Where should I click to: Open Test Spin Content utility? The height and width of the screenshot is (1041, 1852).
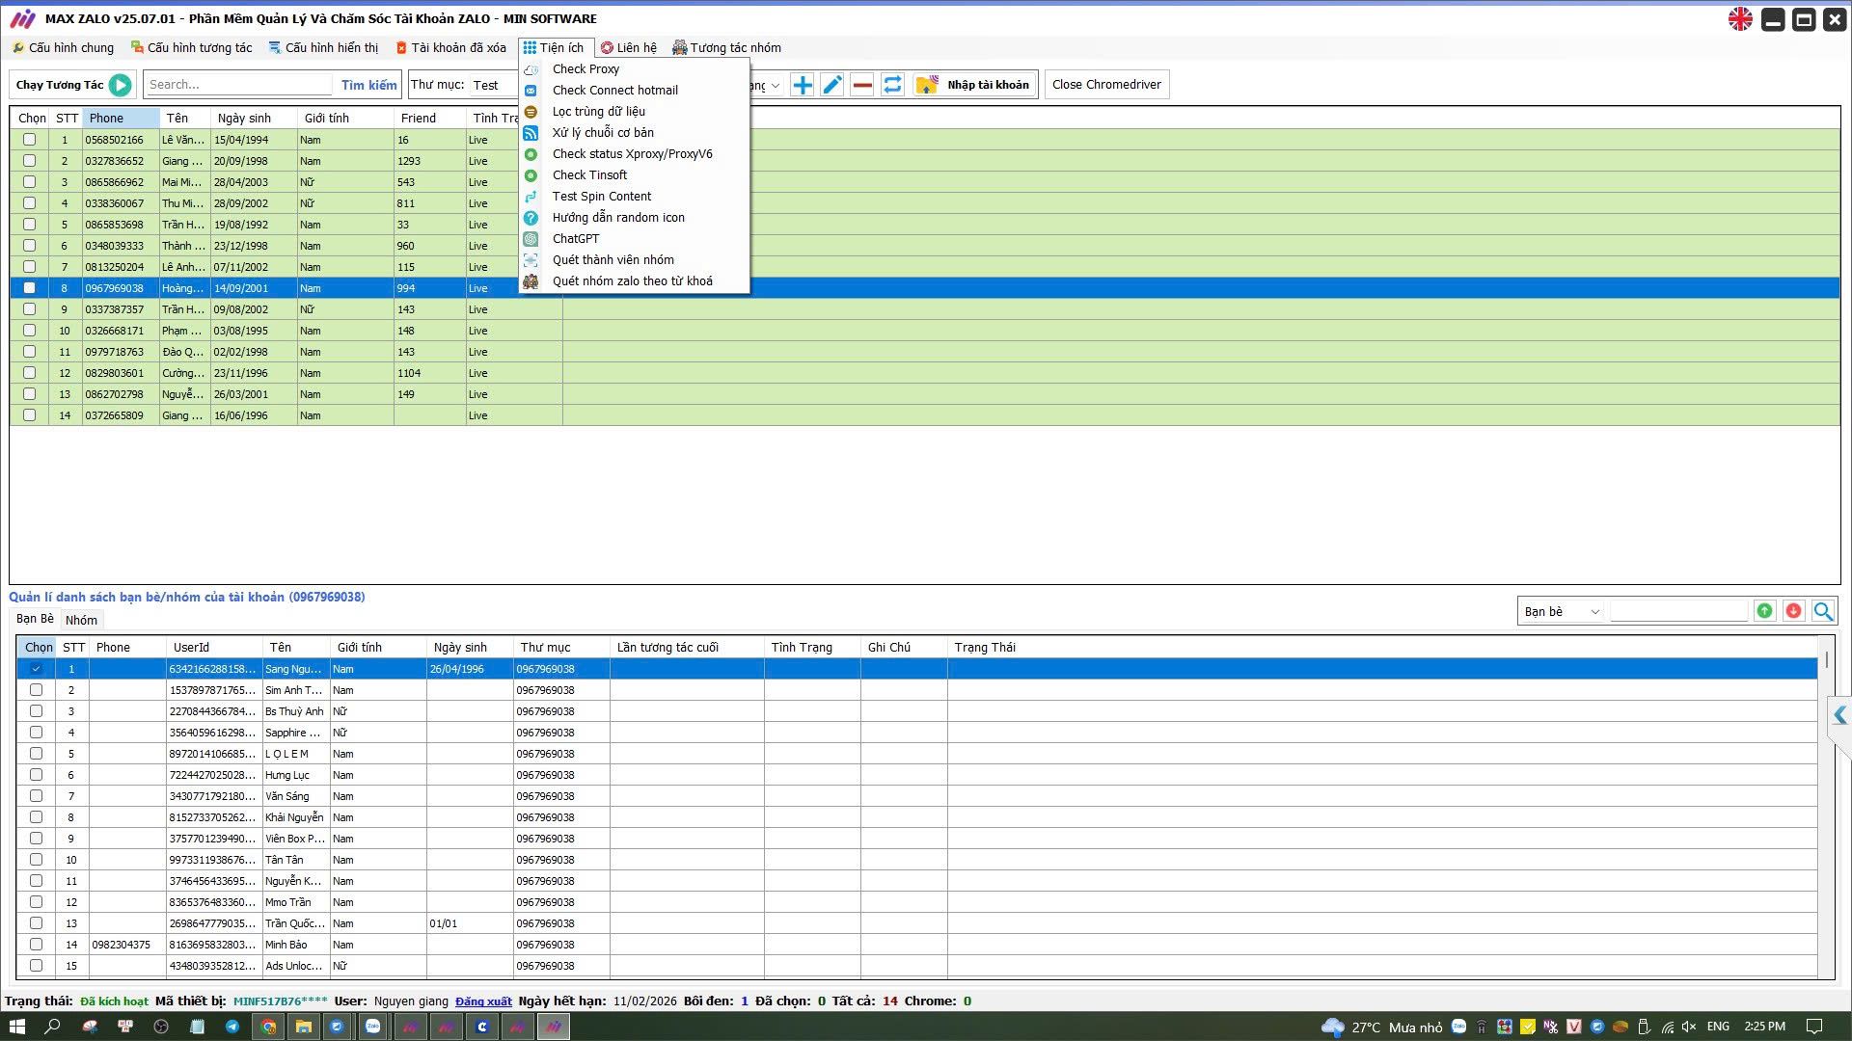pos(601,197)
